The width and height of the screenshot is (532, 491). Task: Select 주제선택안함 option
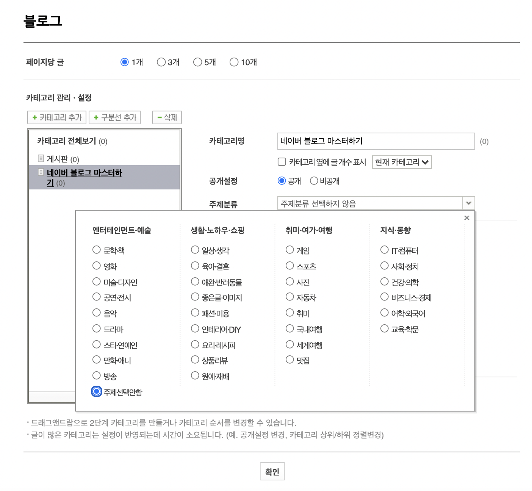tap(97, 391)
